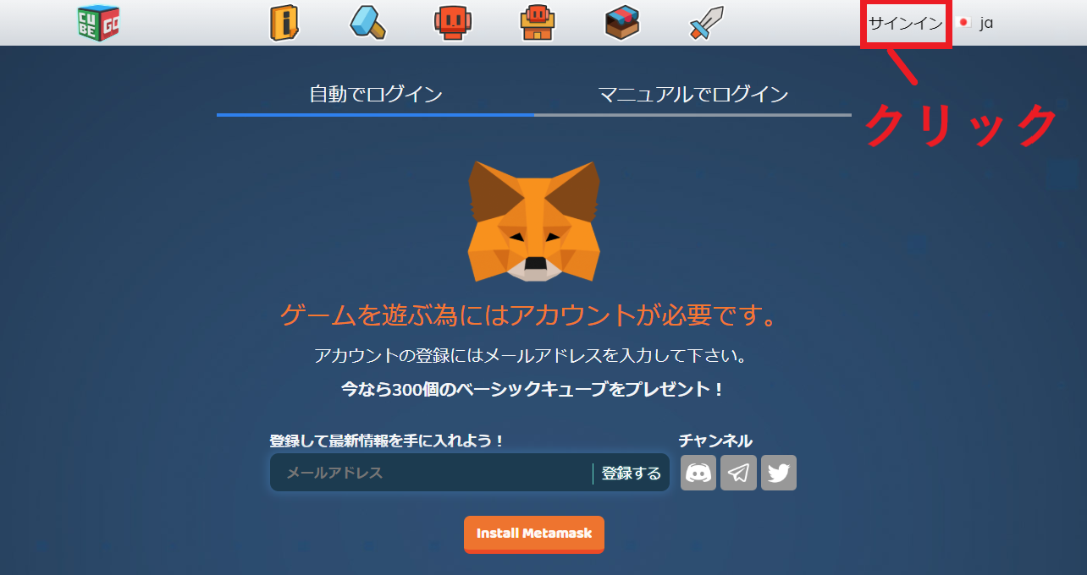Open the Telegram channel icon

point(738,473)
